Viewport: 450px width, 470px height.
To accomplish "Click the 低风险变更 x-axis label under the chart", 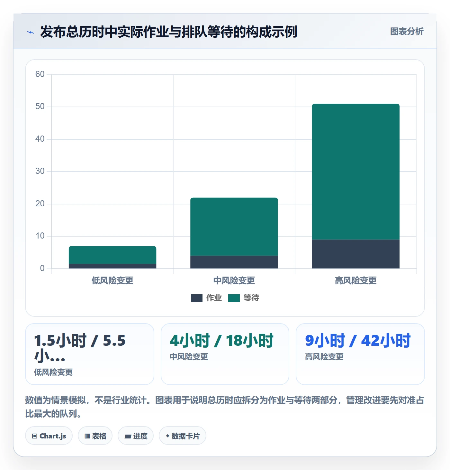I will 113,281.
